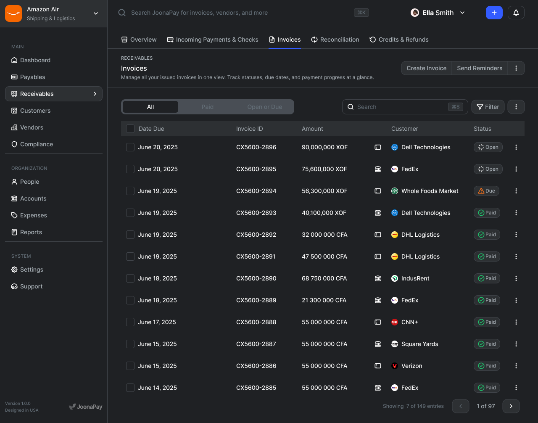Open row menu for invoice CX5600-2892
This screenshot has height=423, width=538.
click(516, 235)
